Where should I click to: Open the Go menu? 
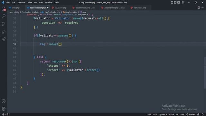36,3
